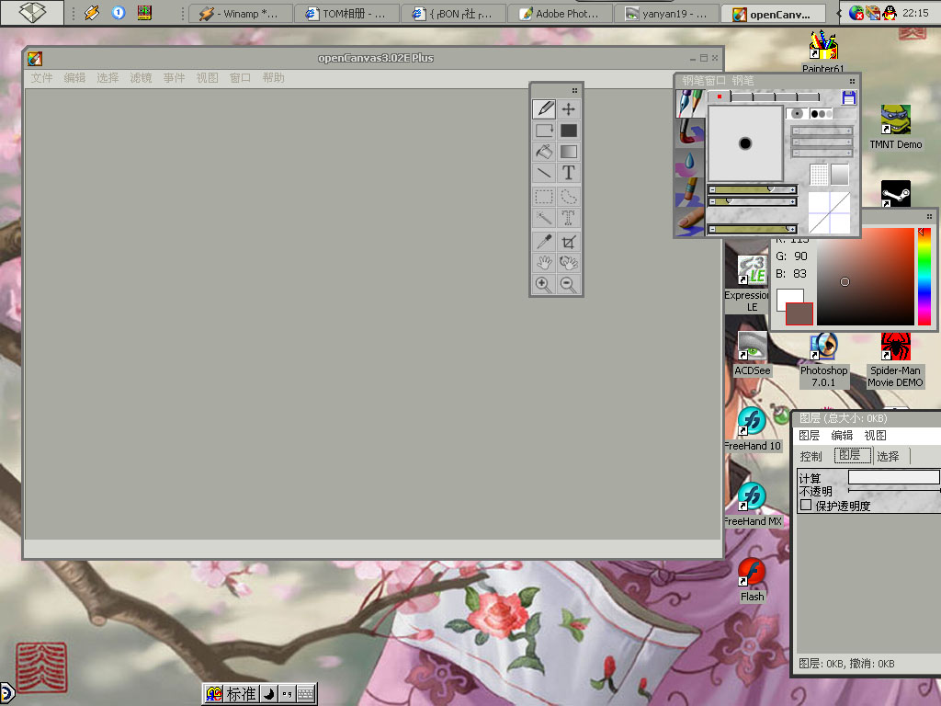Click the white background color swatch

(x=787, y=299)
